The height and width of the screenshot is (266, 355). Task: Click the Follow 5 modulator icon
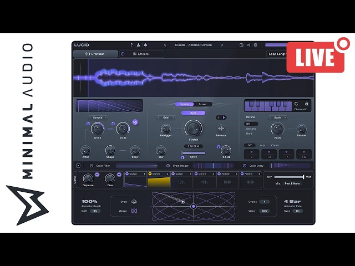pos(219,174)
